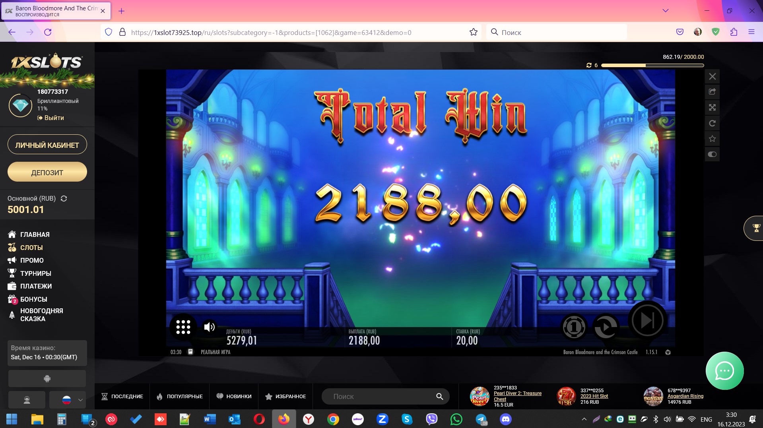Open the 2023 Hit Slot link
Image resolution: width=763 pixels, height=428 pixels.
[x=594, y=396]
